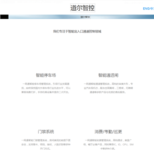Click the description paragraph under 门禁系统

pos(46,145)
